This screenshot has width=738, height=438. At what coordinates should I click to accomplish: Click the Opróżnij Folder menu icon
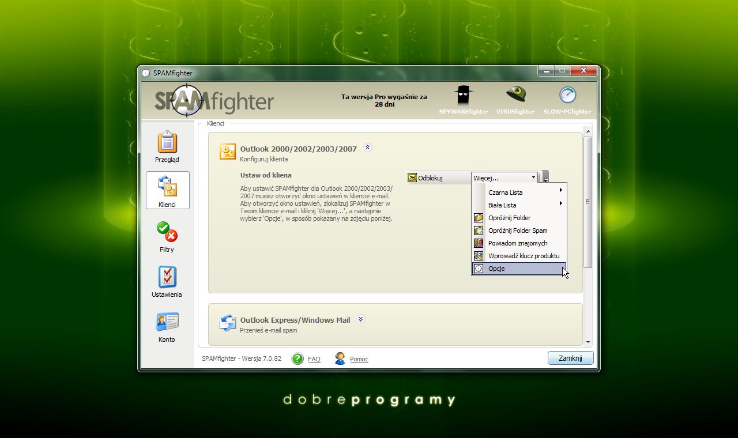(479, 218)
